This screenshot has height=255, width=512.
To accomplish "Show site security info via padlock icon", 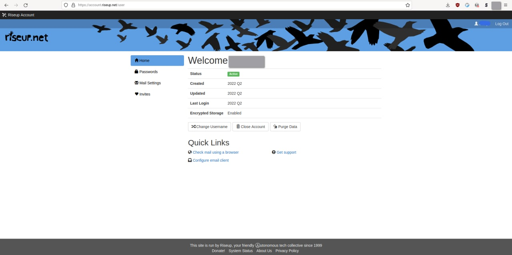I will pos(73,5).
